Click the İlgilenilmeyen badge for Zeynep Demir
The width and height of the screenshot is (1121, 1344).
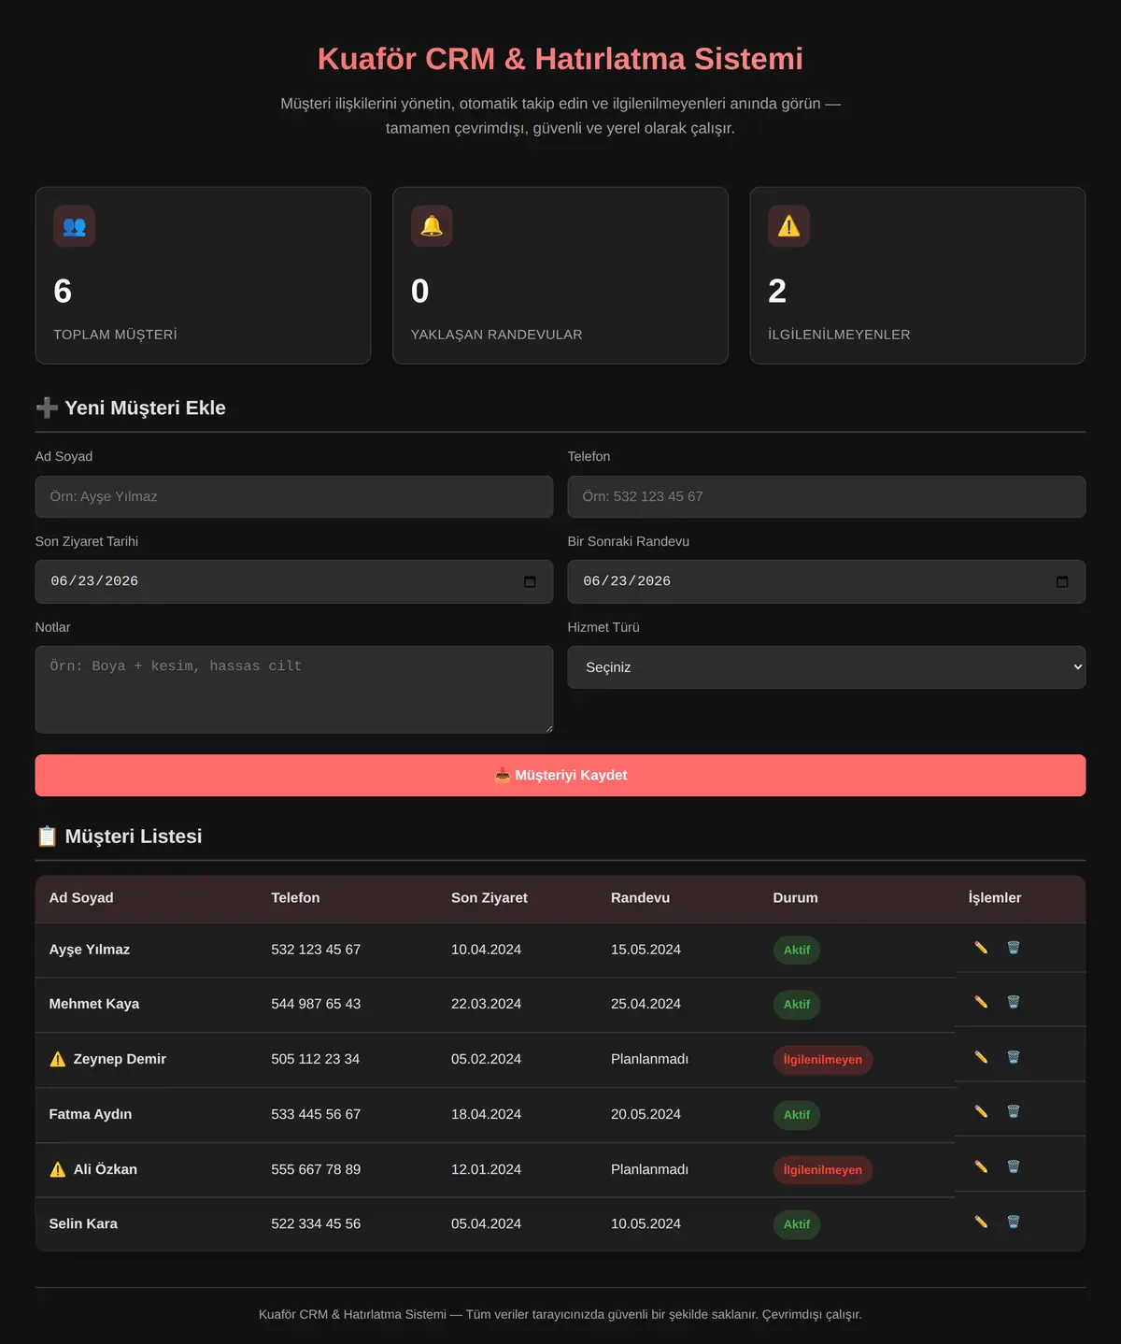click(x=823, y=1060)
